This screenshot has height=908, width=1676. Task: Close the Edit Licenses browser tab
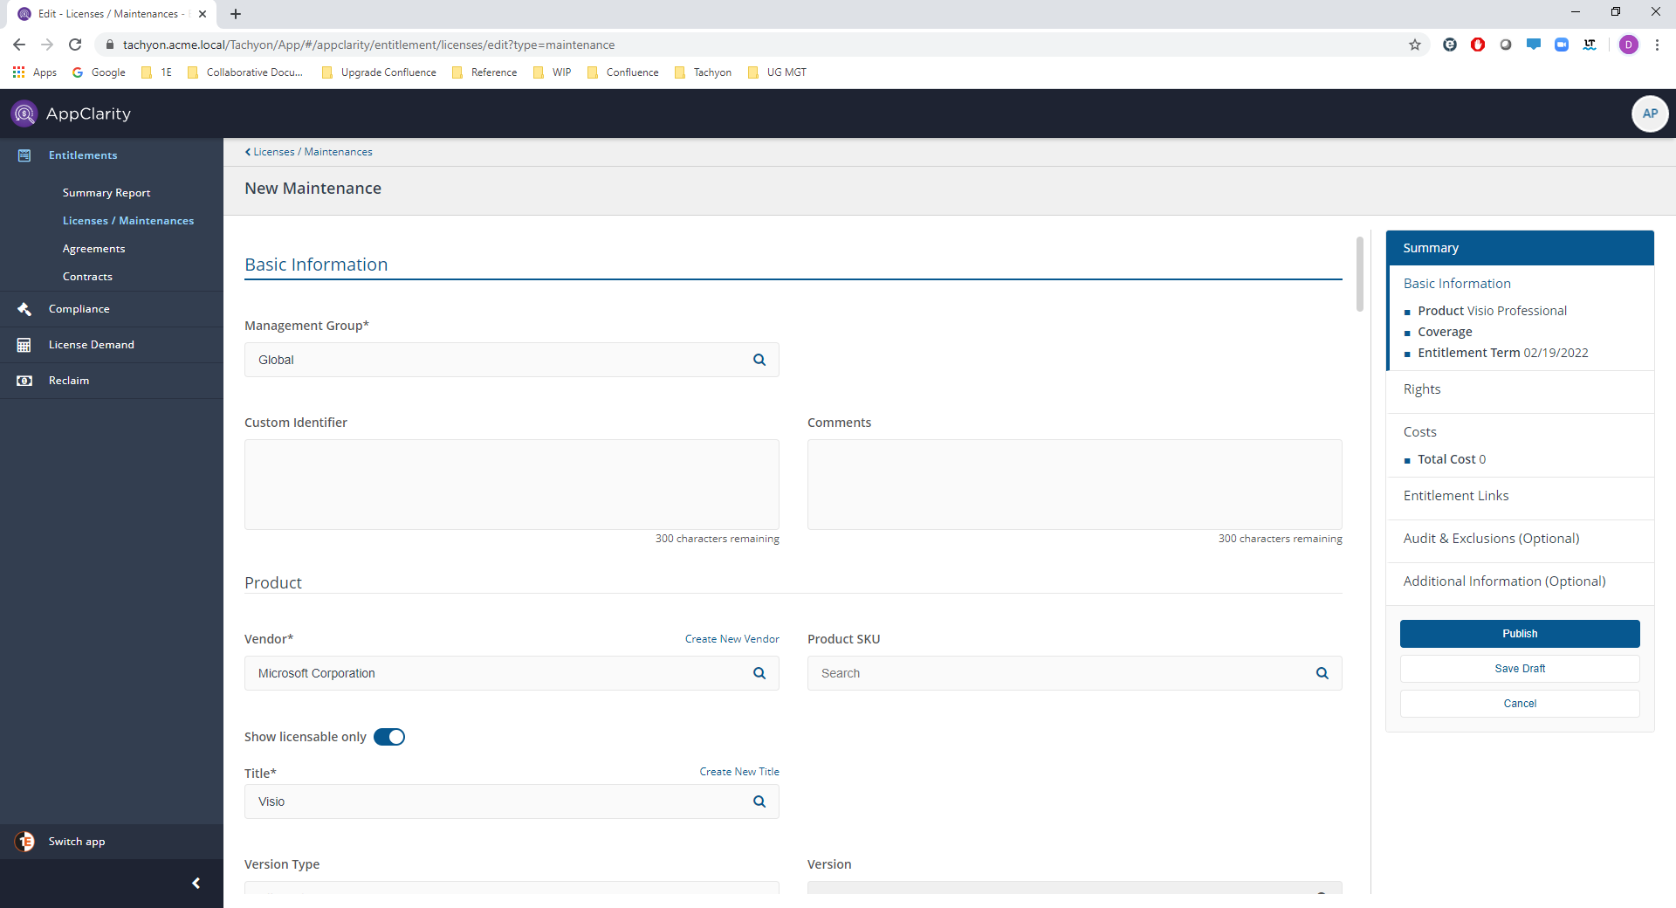tap(203, 14)
